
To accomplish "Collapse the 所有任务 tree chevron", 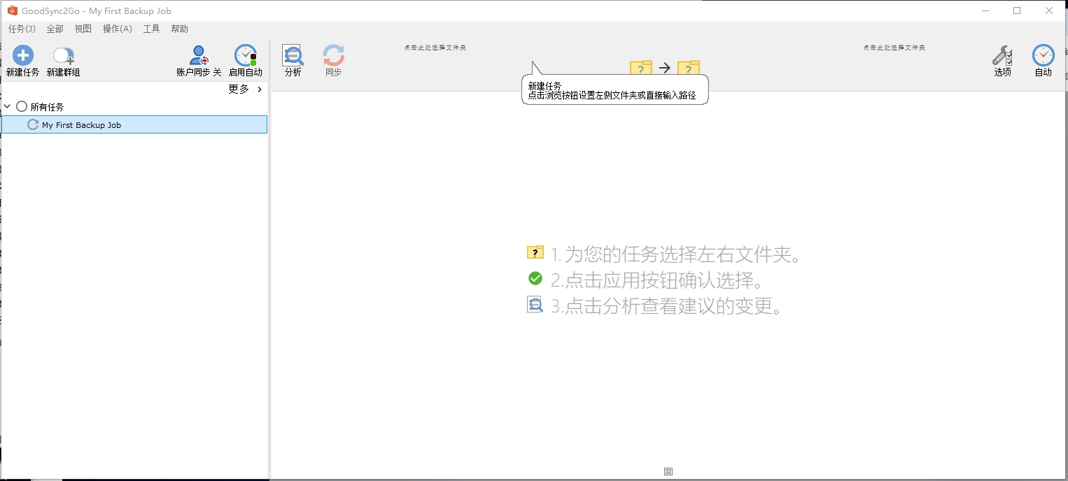I will point(7,106).
